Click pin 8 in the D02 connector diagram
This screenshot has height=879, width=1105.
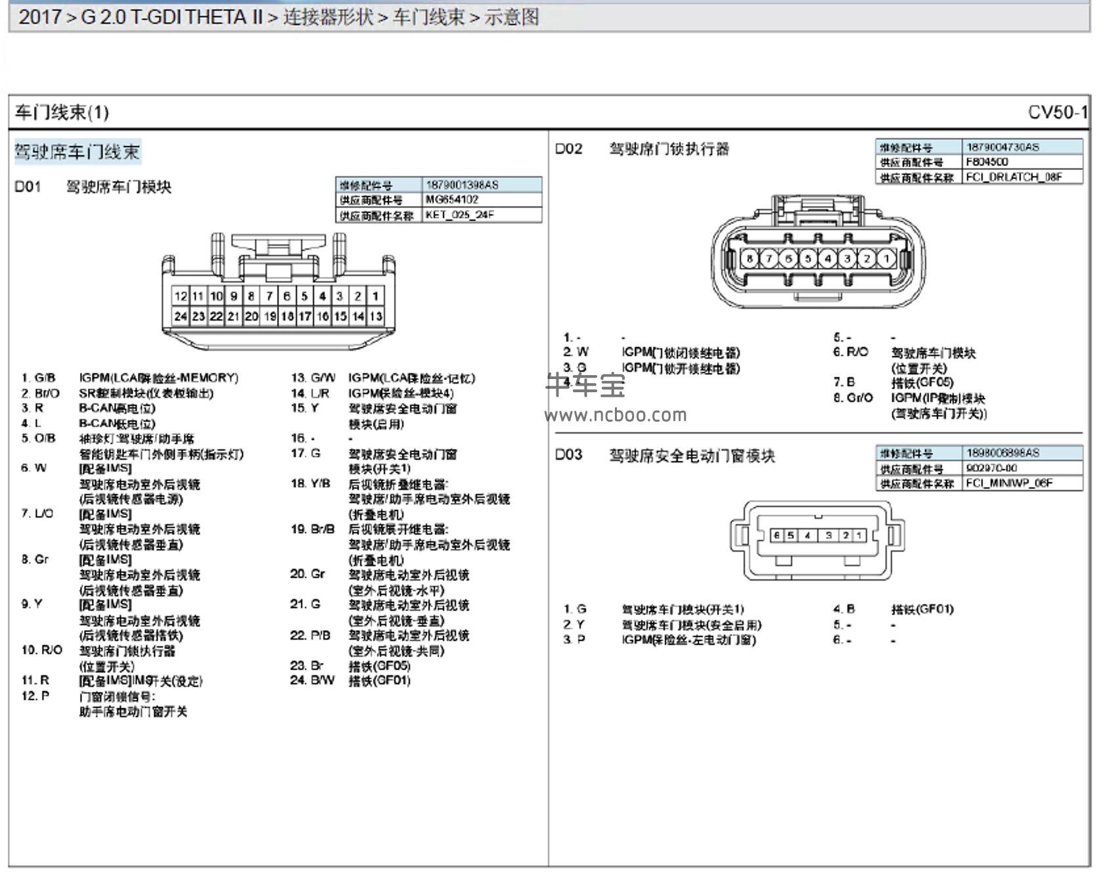pos(750,259)
